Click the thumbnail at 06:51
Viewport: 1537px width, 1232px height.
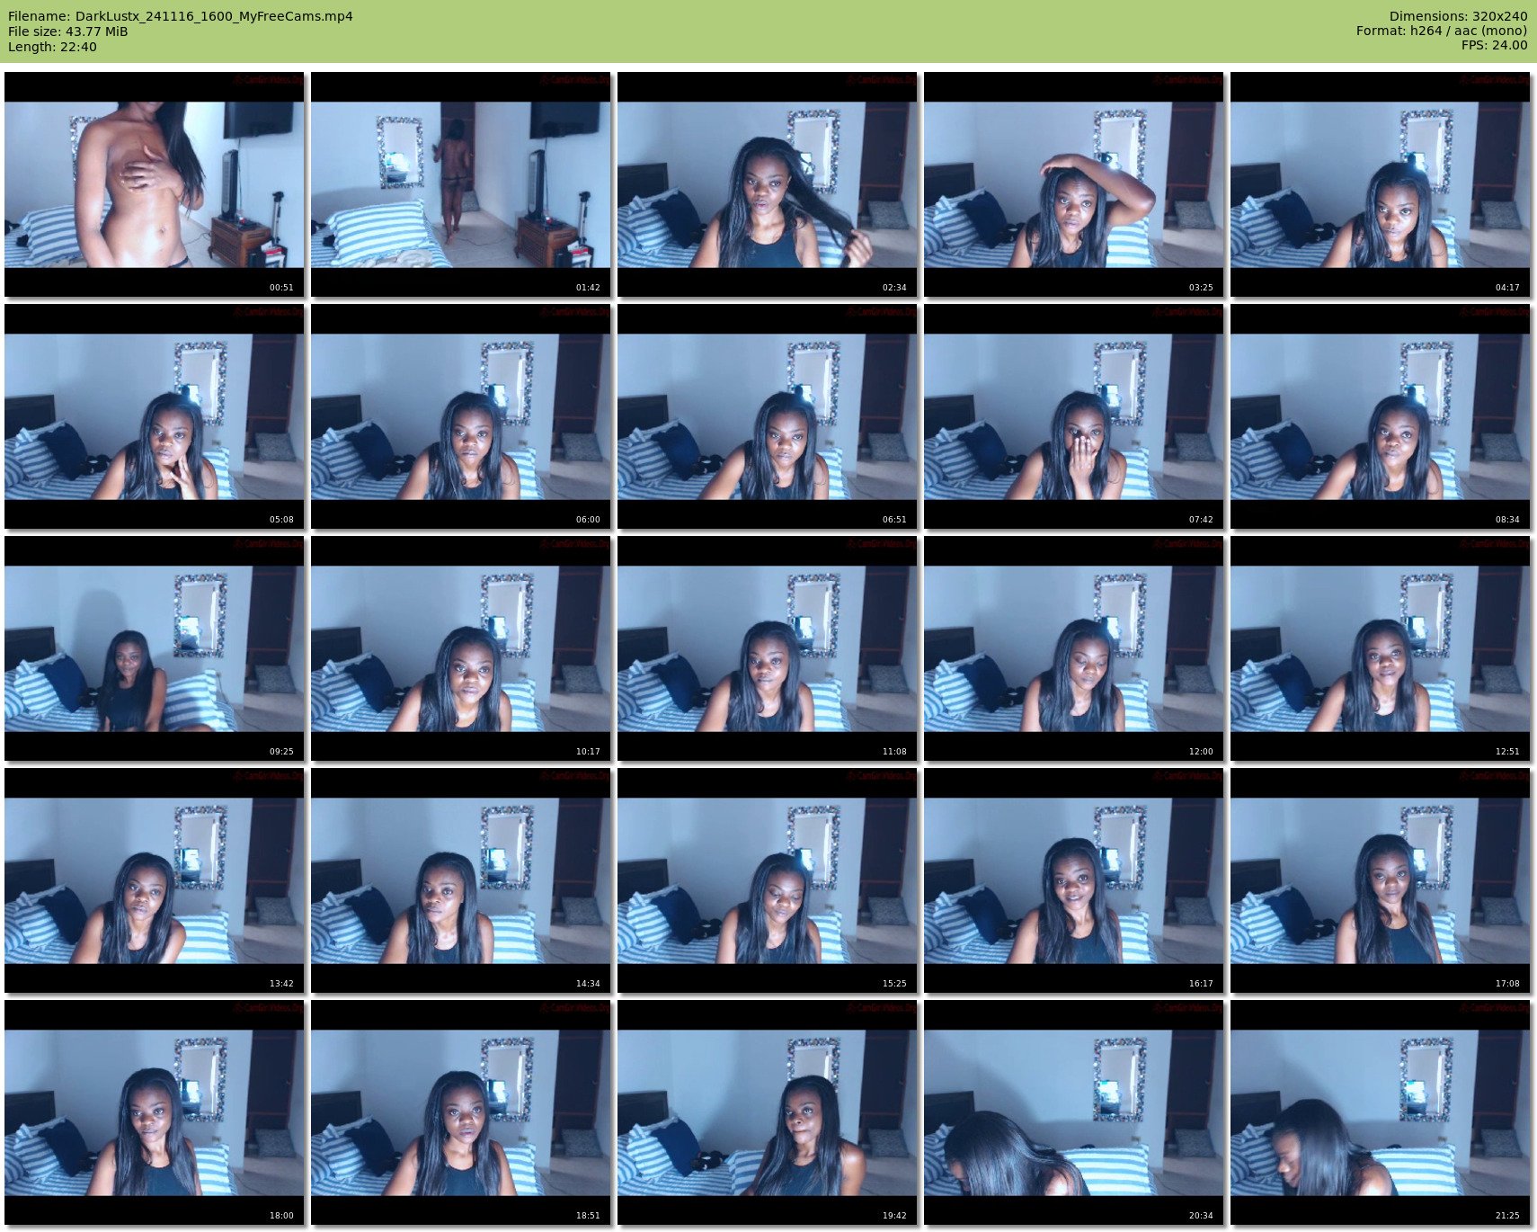(767, 416)
